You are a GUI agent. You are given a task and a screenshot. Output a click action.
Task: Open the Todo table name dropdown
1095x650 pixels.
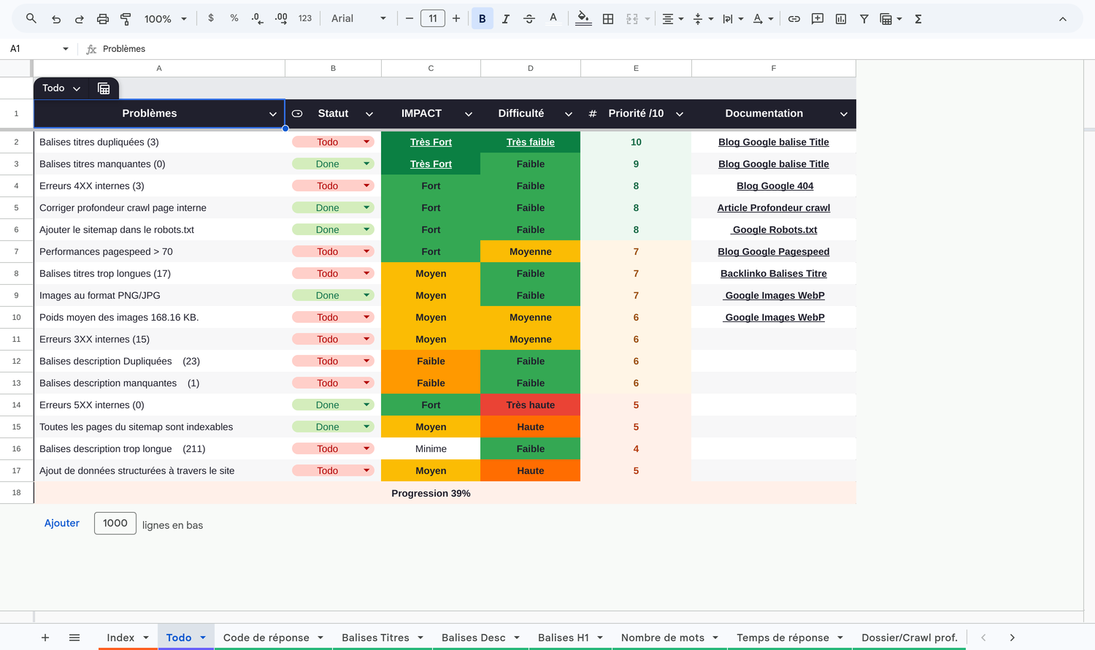(77, 88)
